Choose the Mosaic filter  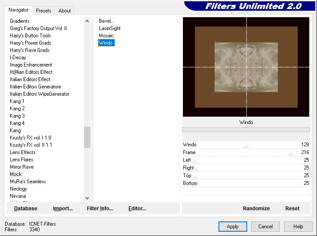coord(106,36)
